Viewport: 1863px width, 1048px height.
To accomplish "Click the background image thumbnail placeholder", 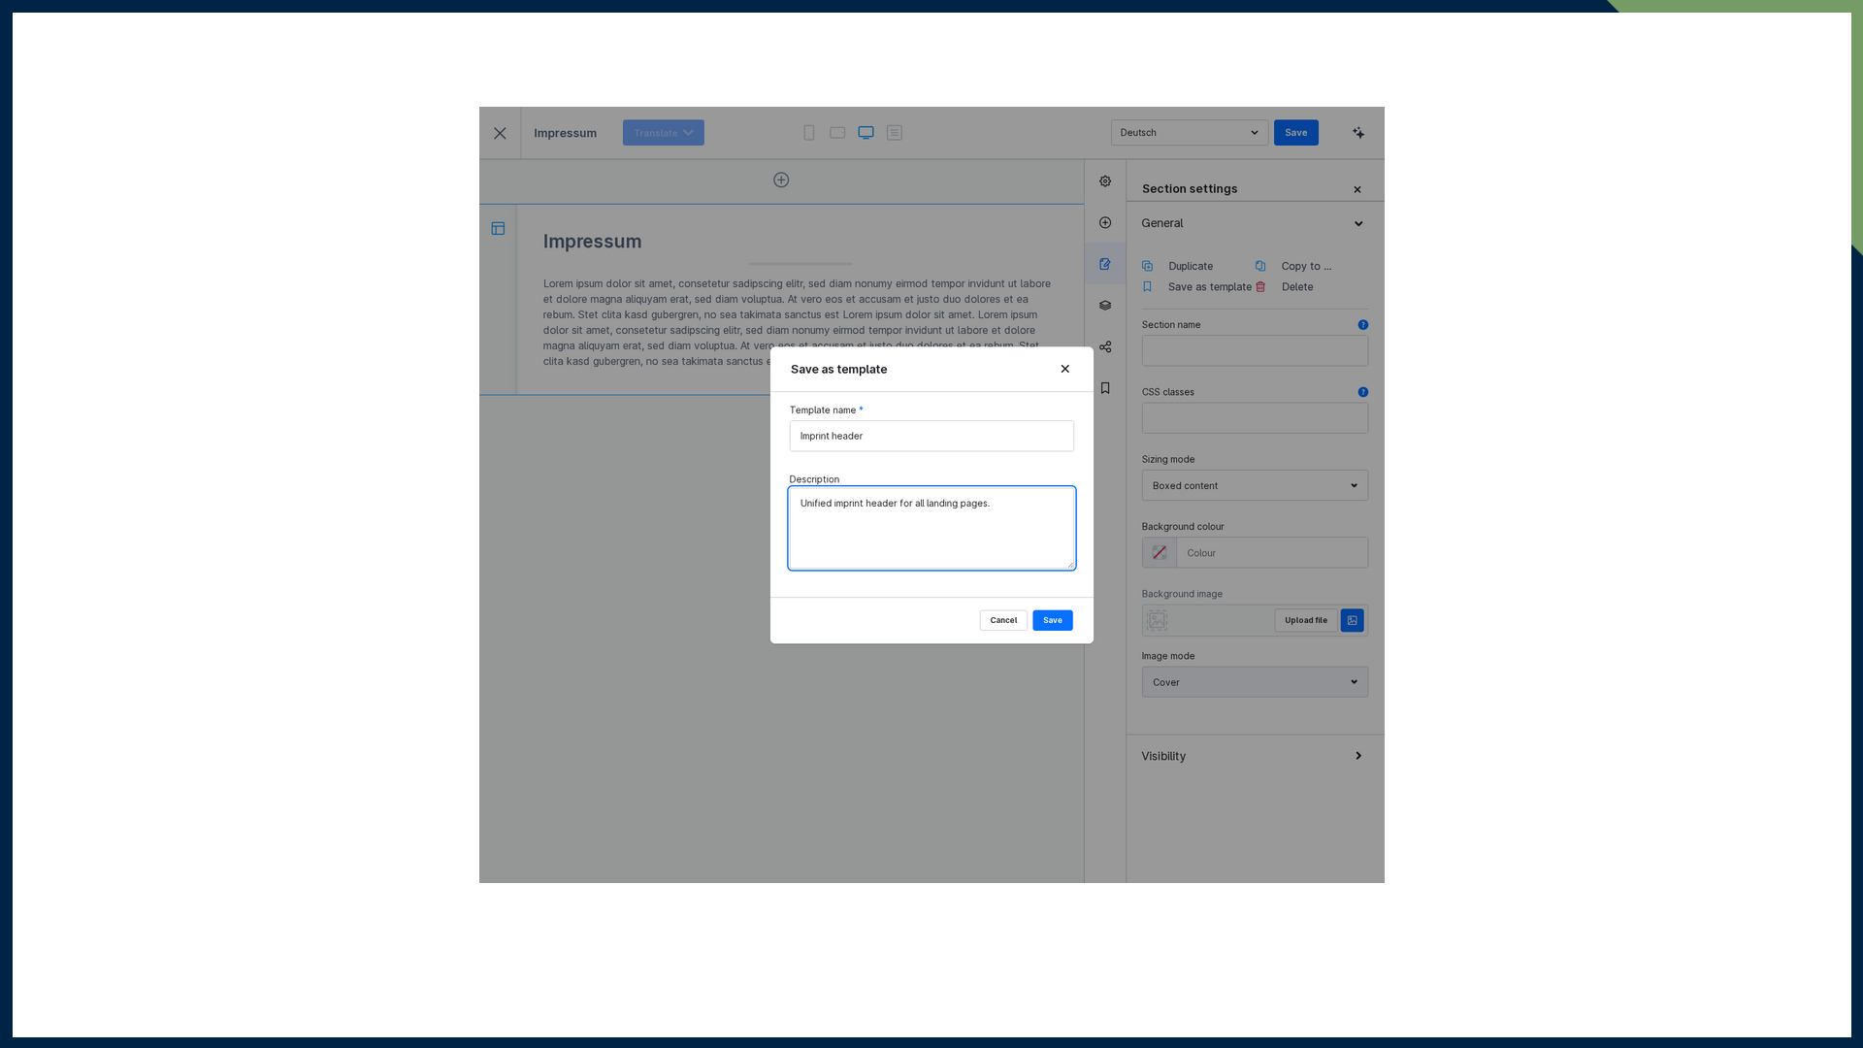I will pyautogui.click(x=1157, y=620).
